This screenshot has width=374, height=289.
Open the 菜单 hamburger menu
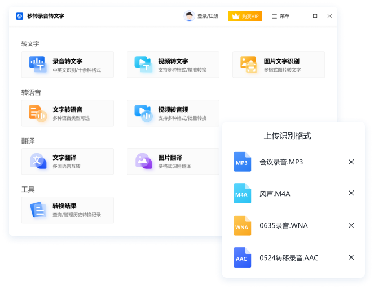click(x=280, y=16)
